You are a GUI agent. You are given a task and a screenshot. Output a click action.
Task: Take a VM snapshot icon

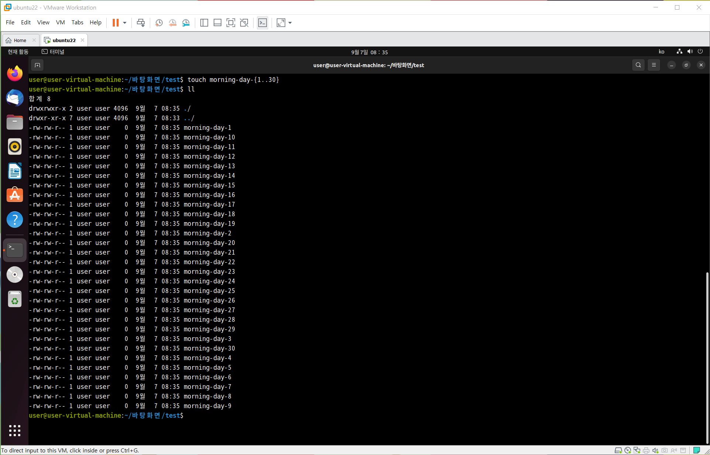coord(159,23)
